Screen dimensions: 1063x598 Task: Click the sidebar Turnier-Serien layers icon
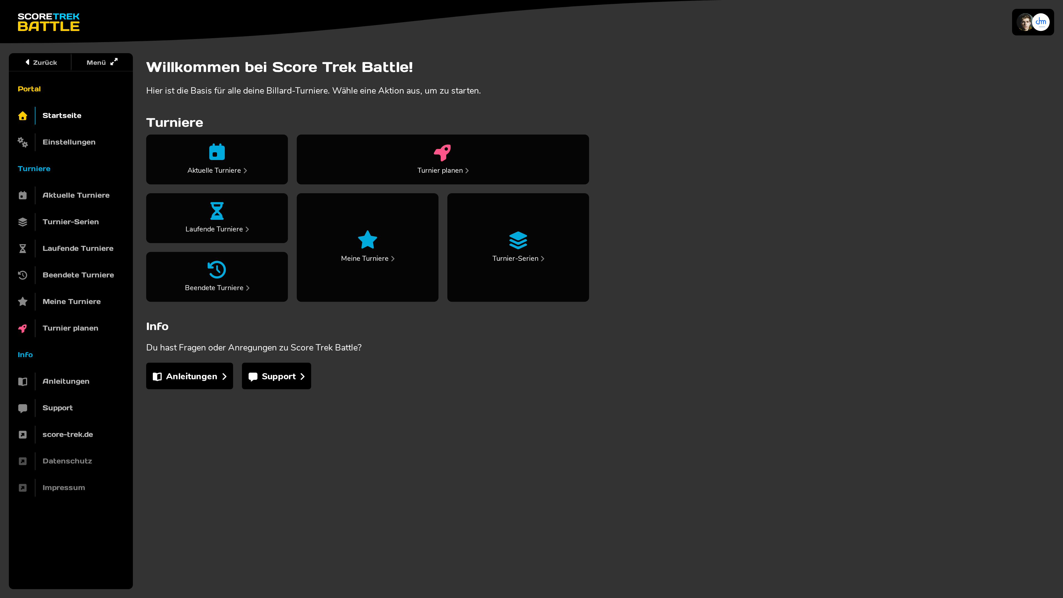[x=23, y=222]
